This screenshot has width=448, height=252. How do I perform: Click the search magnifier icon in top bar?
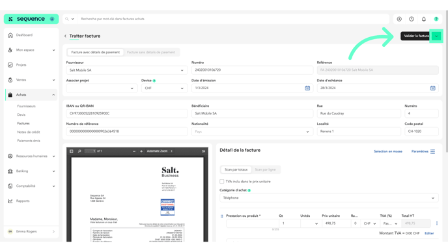(67, 19)
